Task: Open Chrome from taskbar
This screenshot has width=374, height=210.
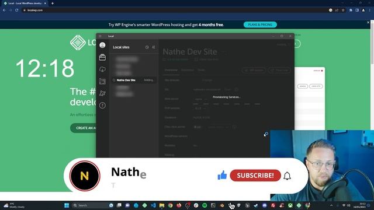Action: tap(170, 205)
